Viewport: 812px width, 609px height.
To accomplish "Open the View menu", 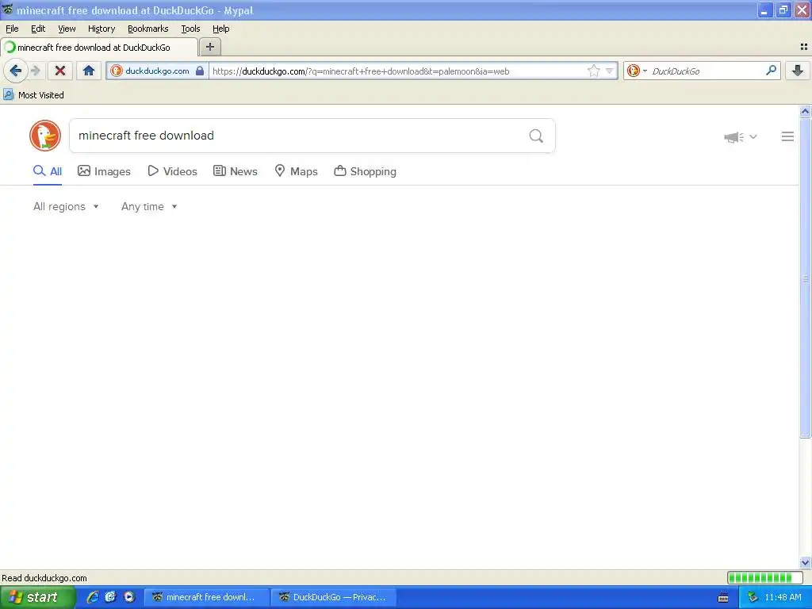I will 67,29.
